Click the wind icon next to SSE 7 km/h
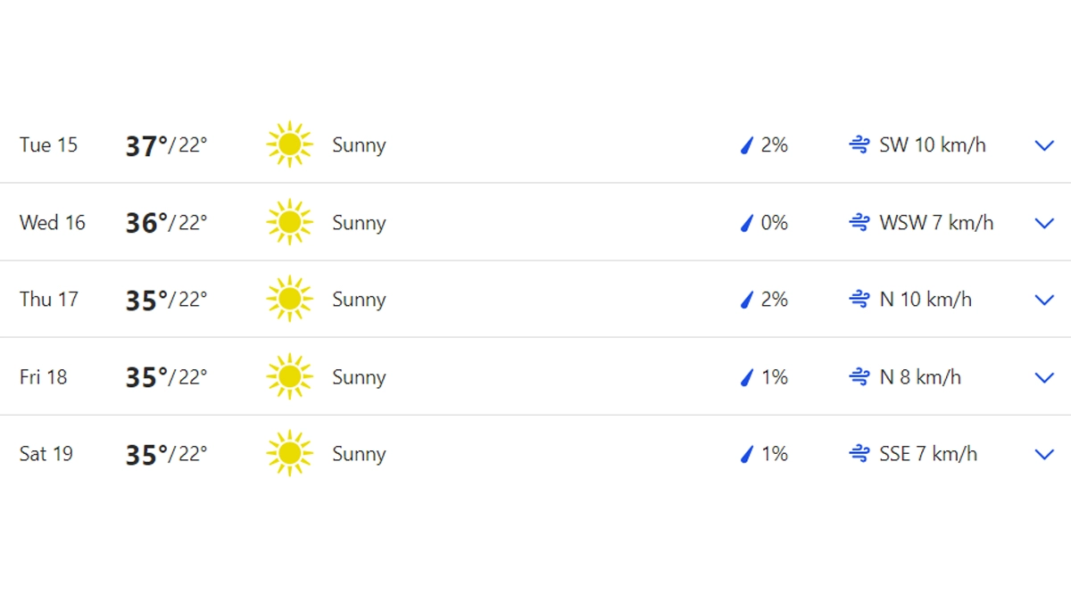The image size is (1071, 602). [859, 454]
